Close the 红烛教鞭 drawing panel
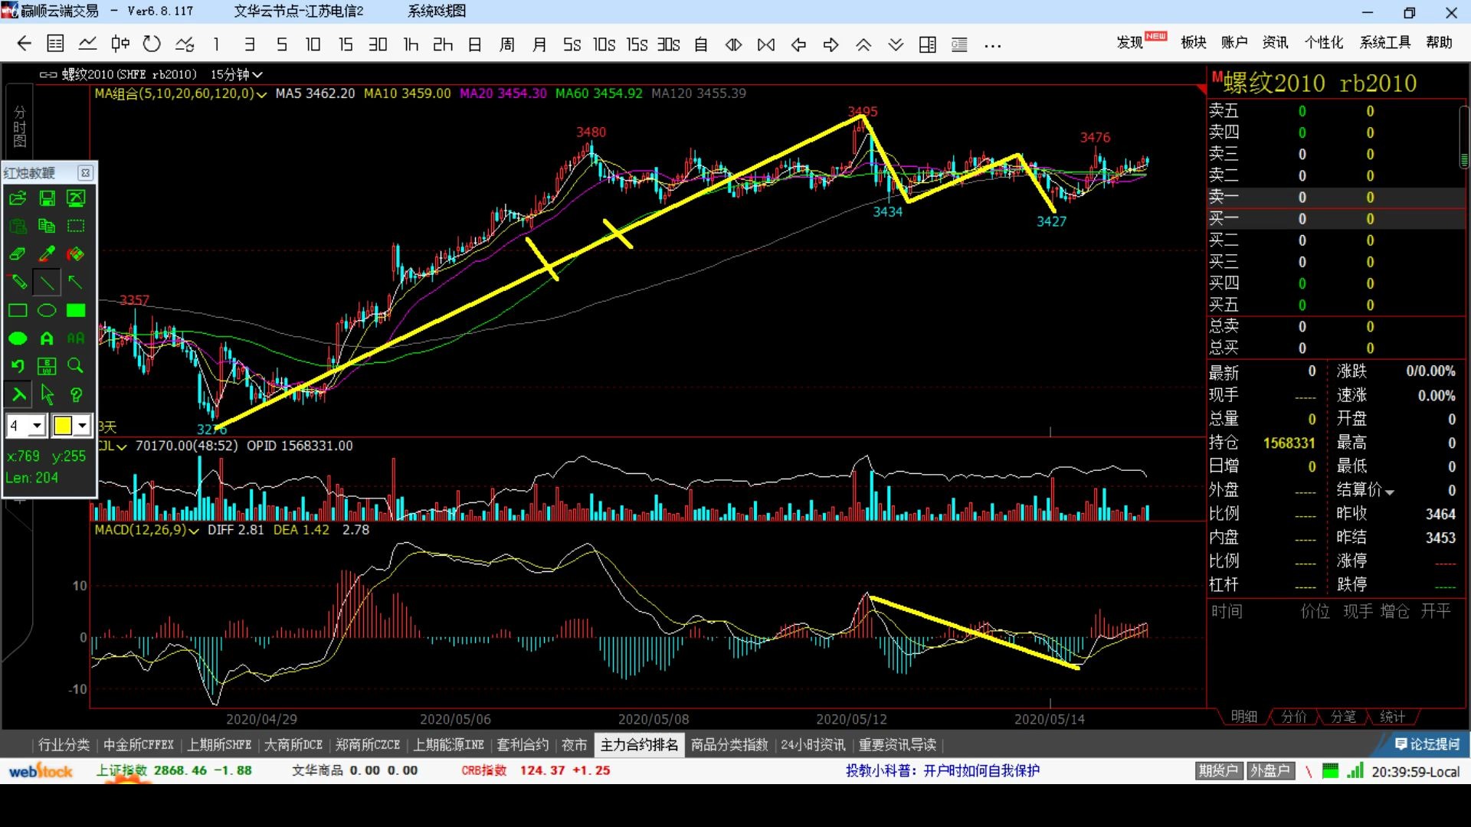Viewport: 1471px width, 827px height. [x=86, y=173]
